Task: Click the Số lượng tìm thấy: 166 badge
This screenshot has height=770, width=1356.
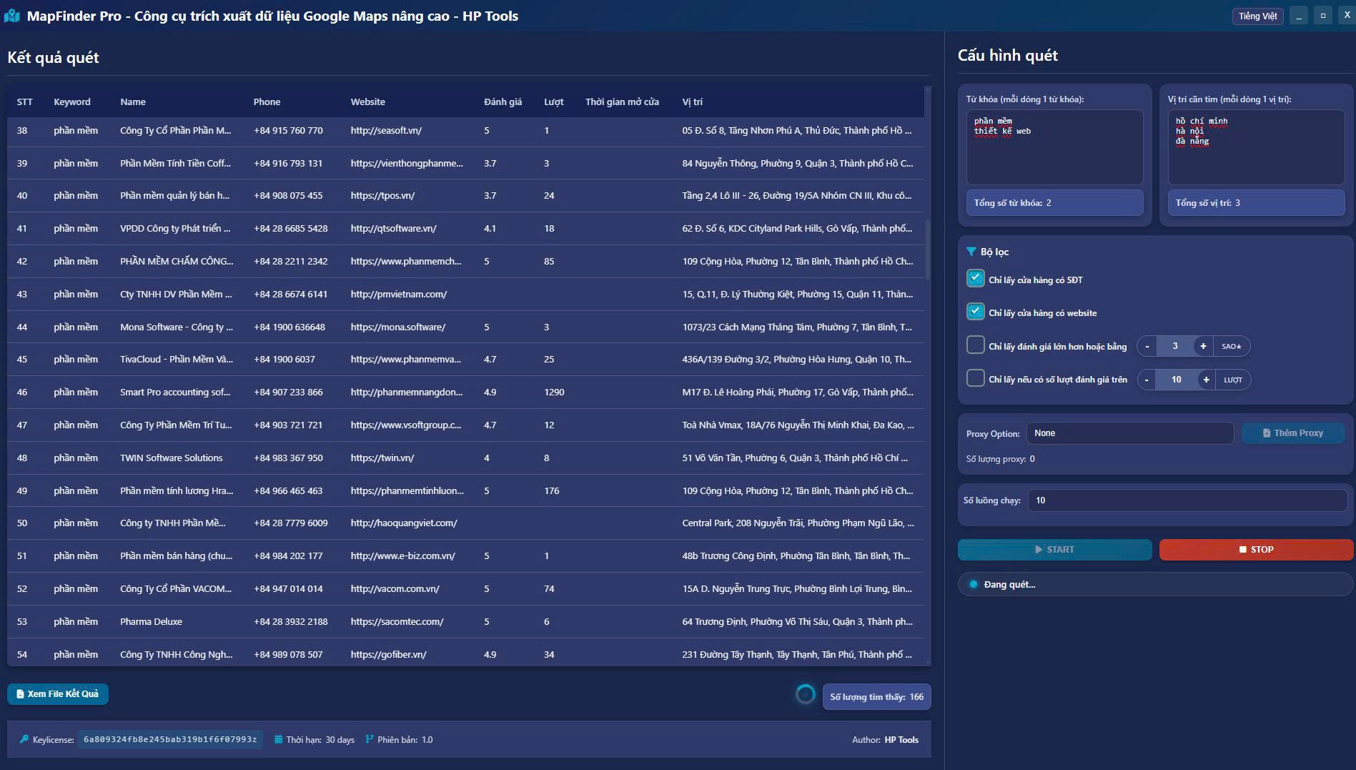Action: click(x=876, y=696)
